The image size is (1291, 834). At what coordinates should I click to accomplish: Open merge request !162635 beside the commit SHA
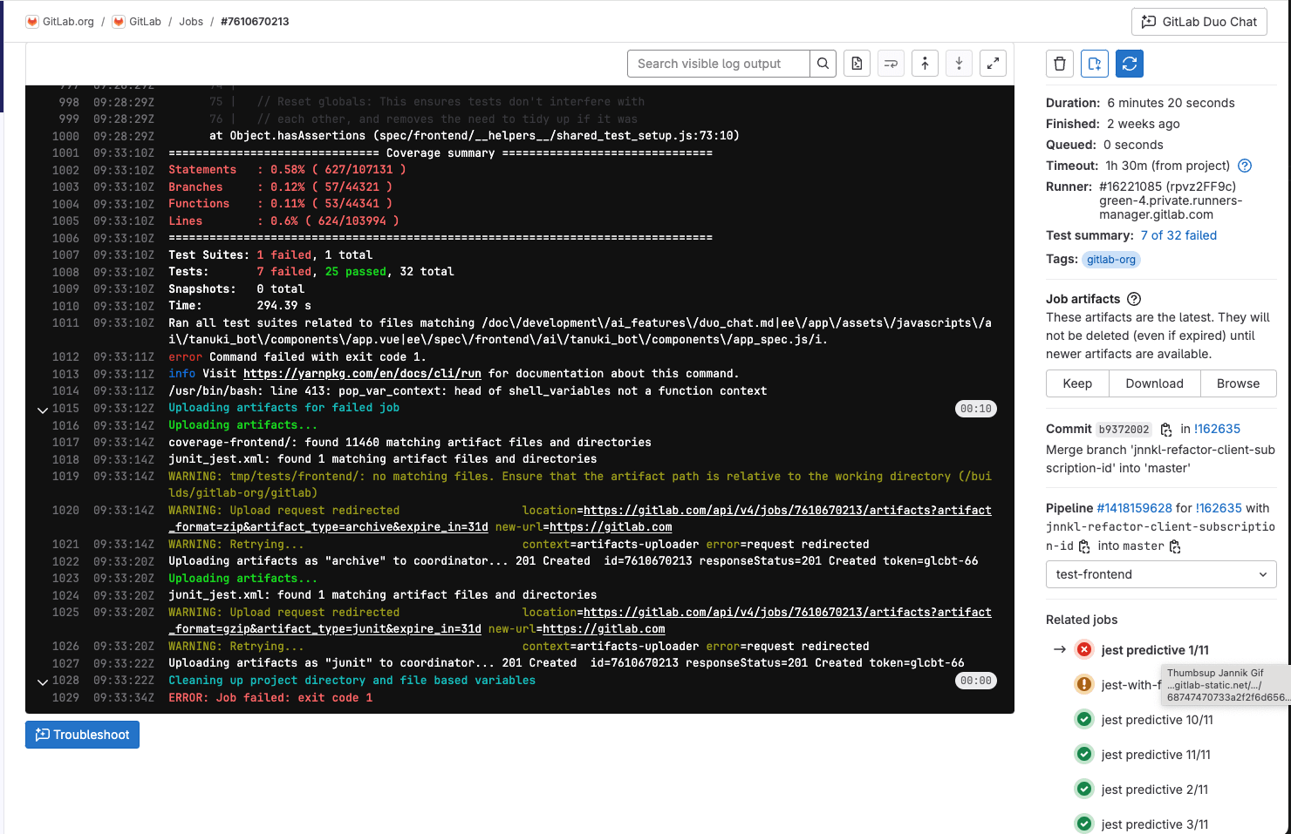1217,429
